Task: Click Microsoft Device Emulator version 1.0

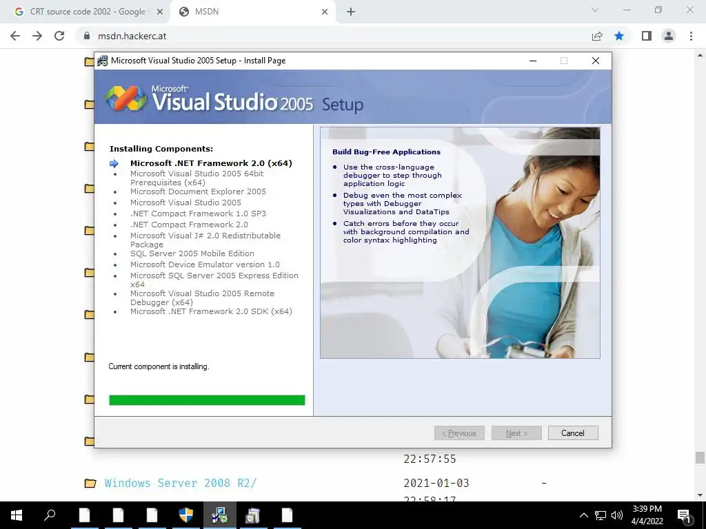Action: tap(205, 264)
